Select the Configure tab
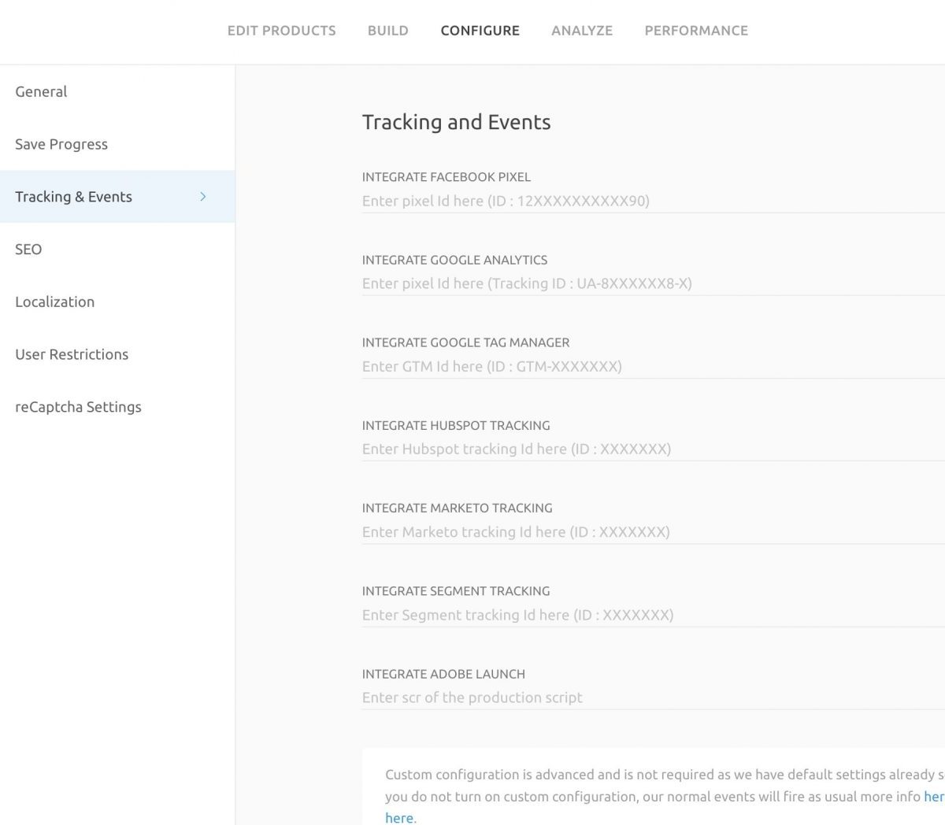Image resolution: width=945 pixels, height=825 pixels. click(x=480, y=31)
